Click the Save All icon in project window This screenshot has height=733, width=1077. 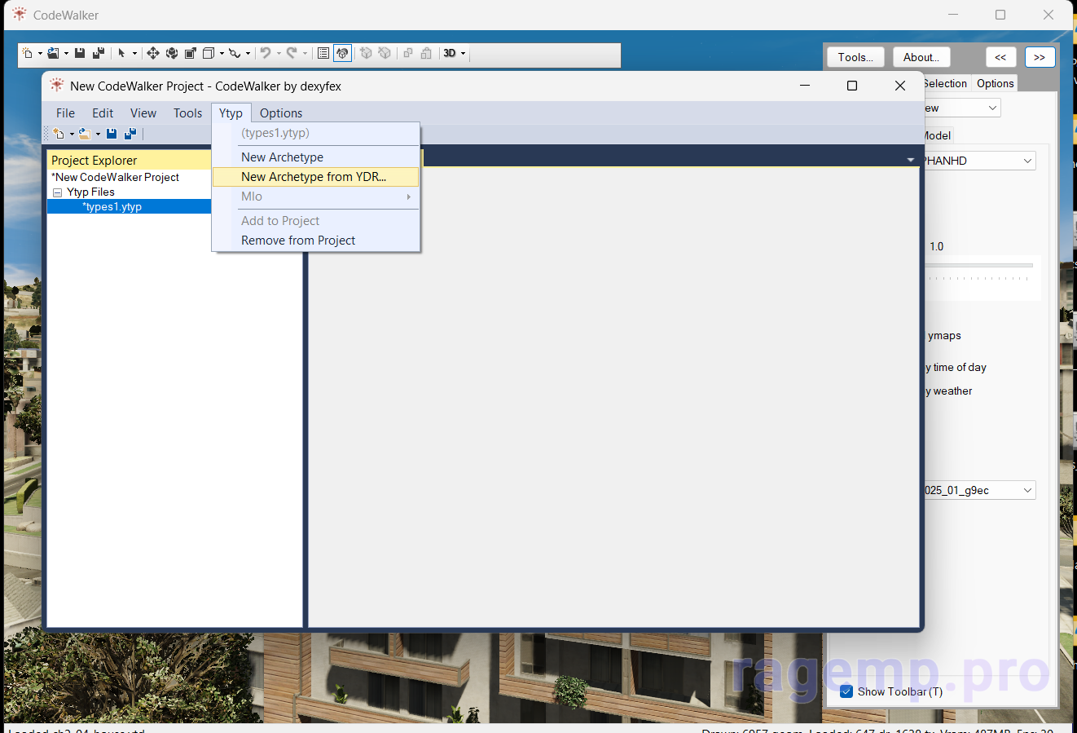coord(130,134)
